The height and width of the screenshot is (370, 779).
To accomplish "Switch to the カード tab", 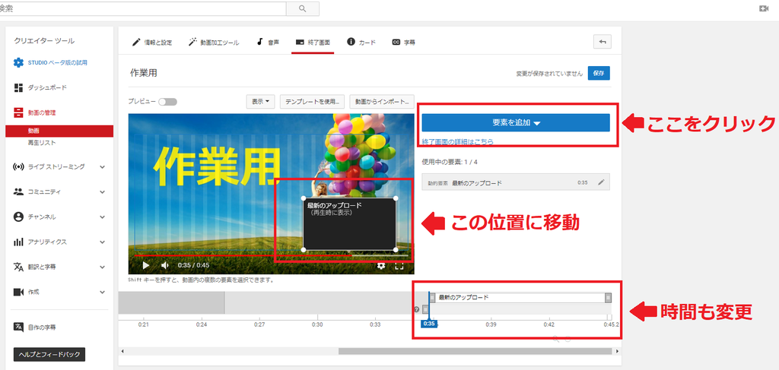I will click(361, 42).
